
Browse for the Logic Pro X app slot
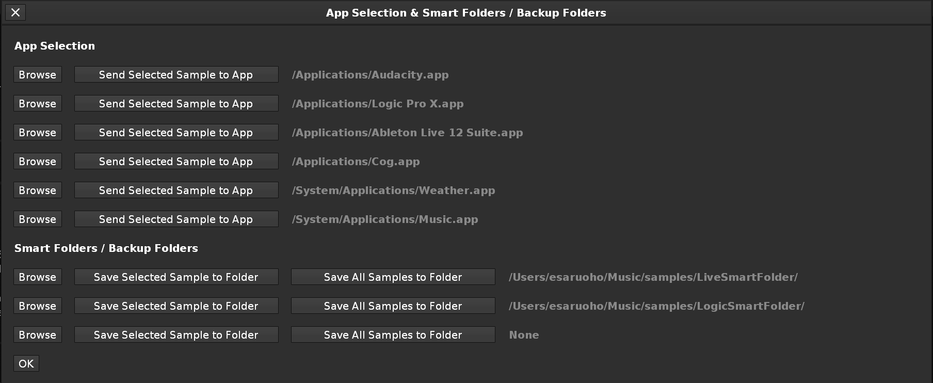tap(38, 103)
